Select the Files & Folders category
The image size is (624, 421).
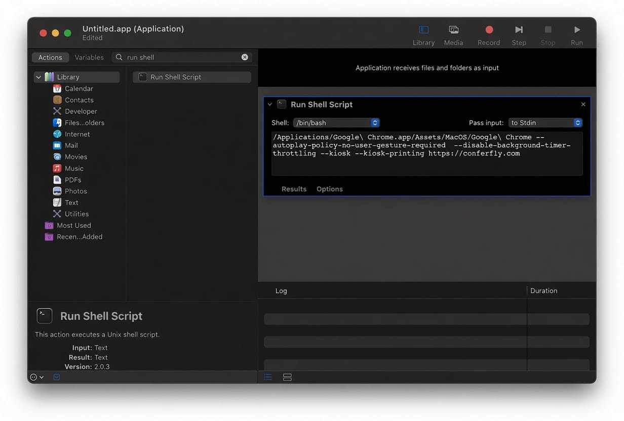79,122
